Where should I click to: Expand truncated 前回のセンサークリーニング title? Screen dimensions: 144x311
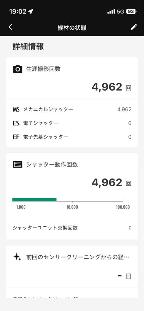coord(78,257)
